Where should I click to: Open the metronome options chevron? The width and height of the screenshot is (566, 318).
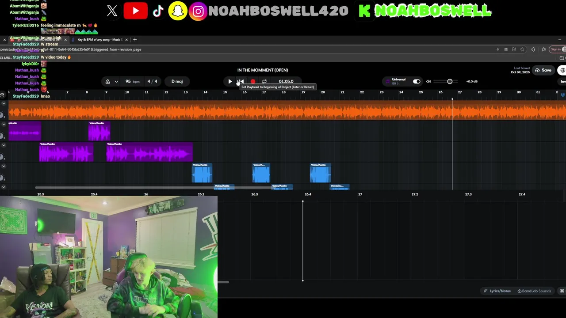[x=116, y=81]
